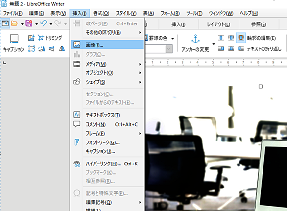287x211 pixels.
Task: Click the コメント speech bubble icon
Action: tap(77, 124)
